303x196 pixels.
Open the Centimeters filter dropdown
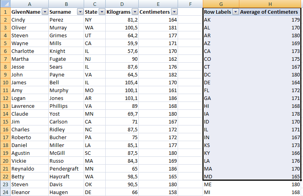point(174,12)
